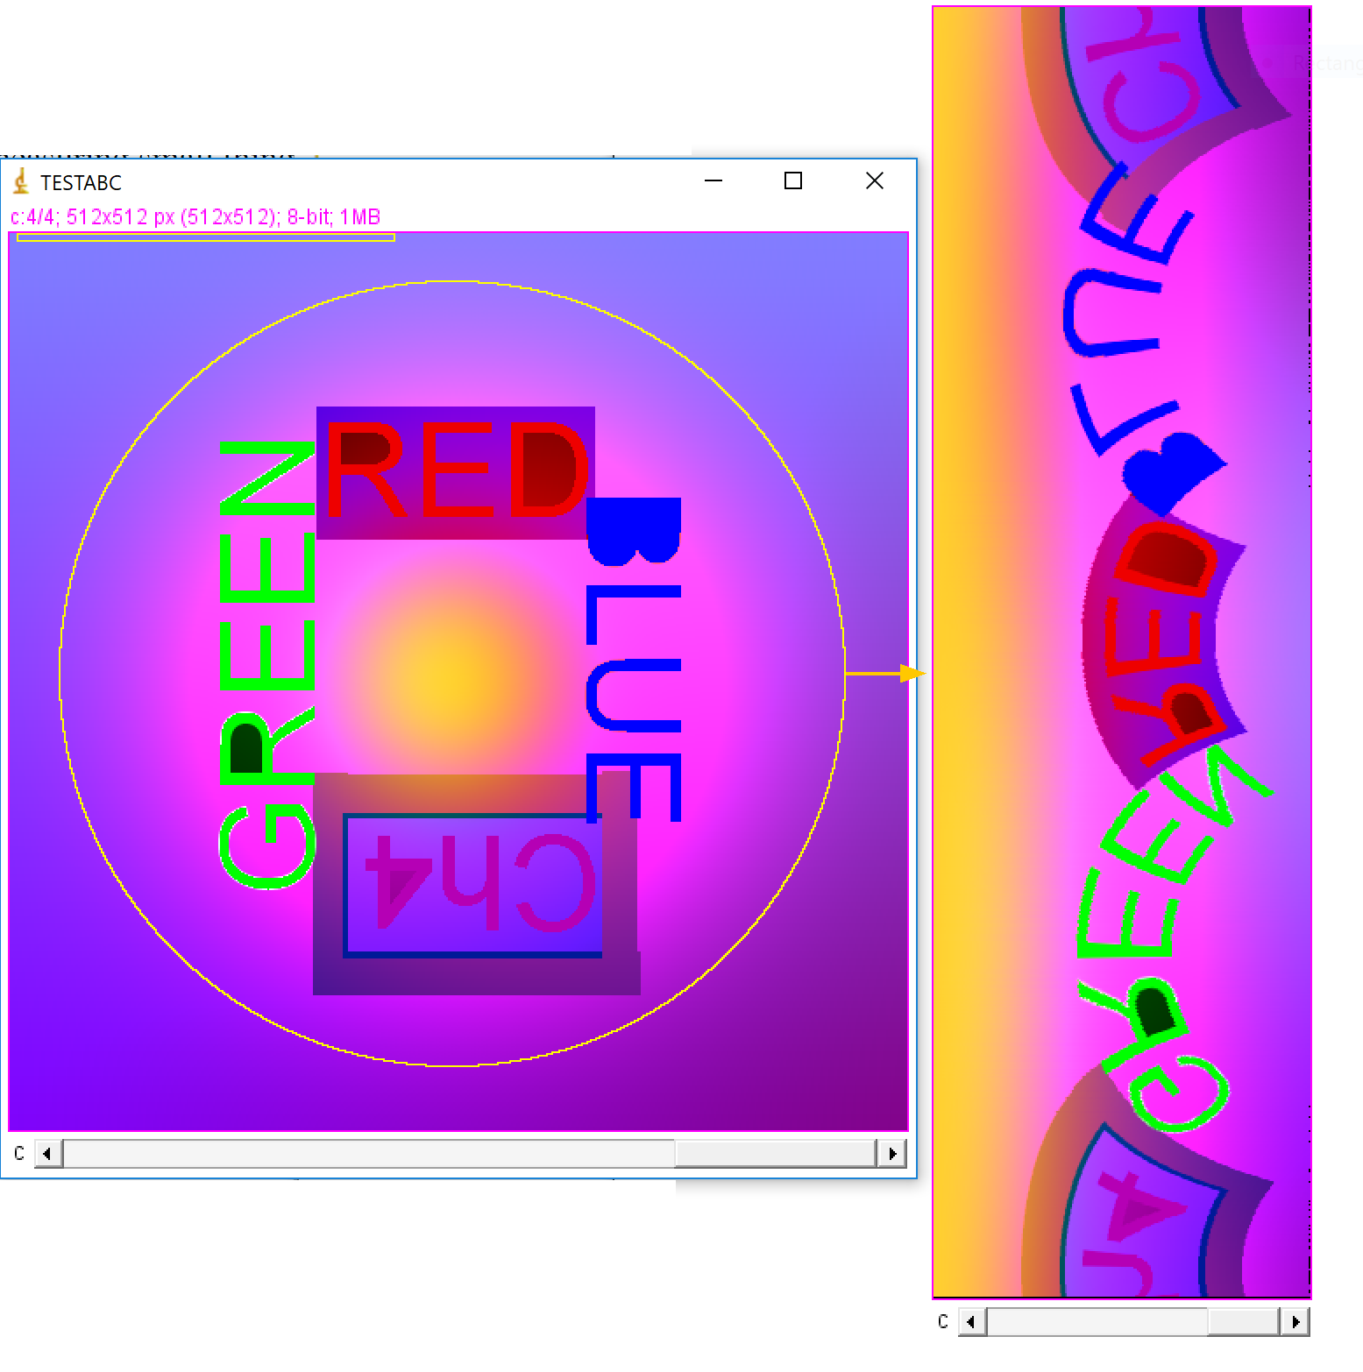Click the orange arrow between the two images
This screenshot has height=1372, width=1363.
912,673
